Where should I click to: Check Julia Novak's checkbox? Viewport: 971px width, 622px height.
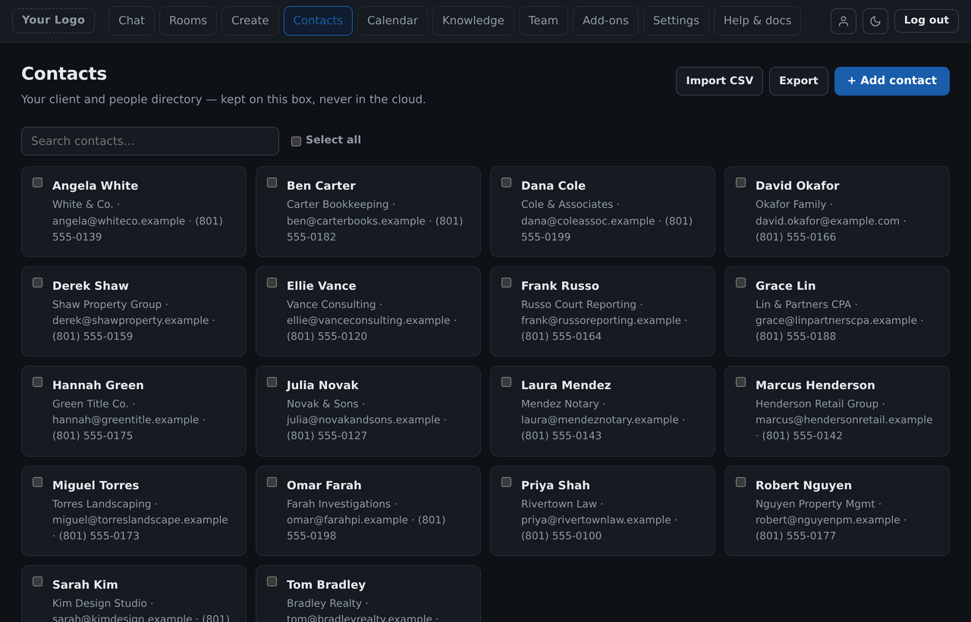coord(272,382)
